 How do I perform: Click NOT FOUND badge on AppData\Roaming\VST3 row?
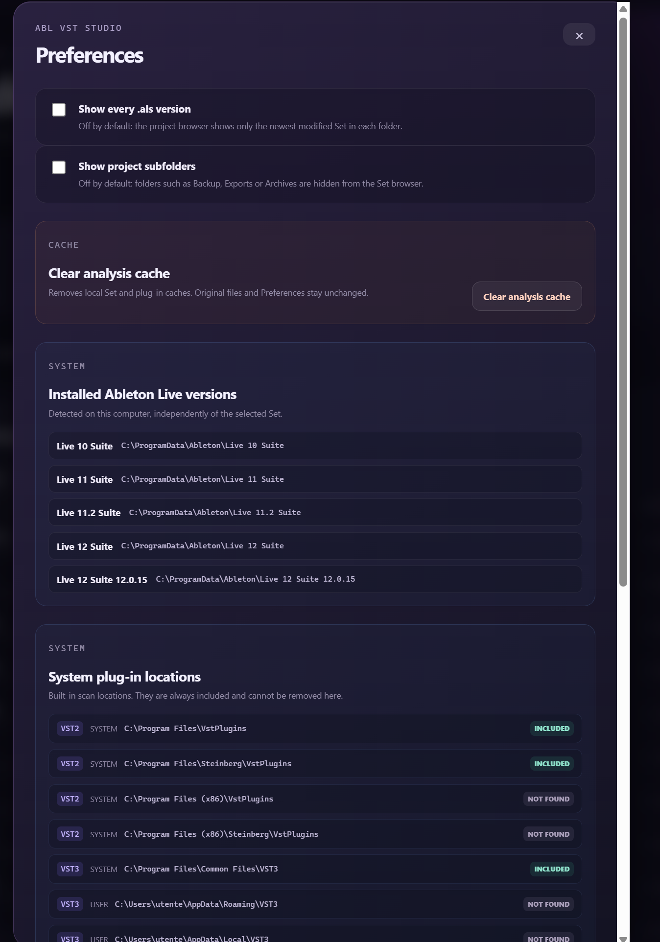(x=548, y=904)
